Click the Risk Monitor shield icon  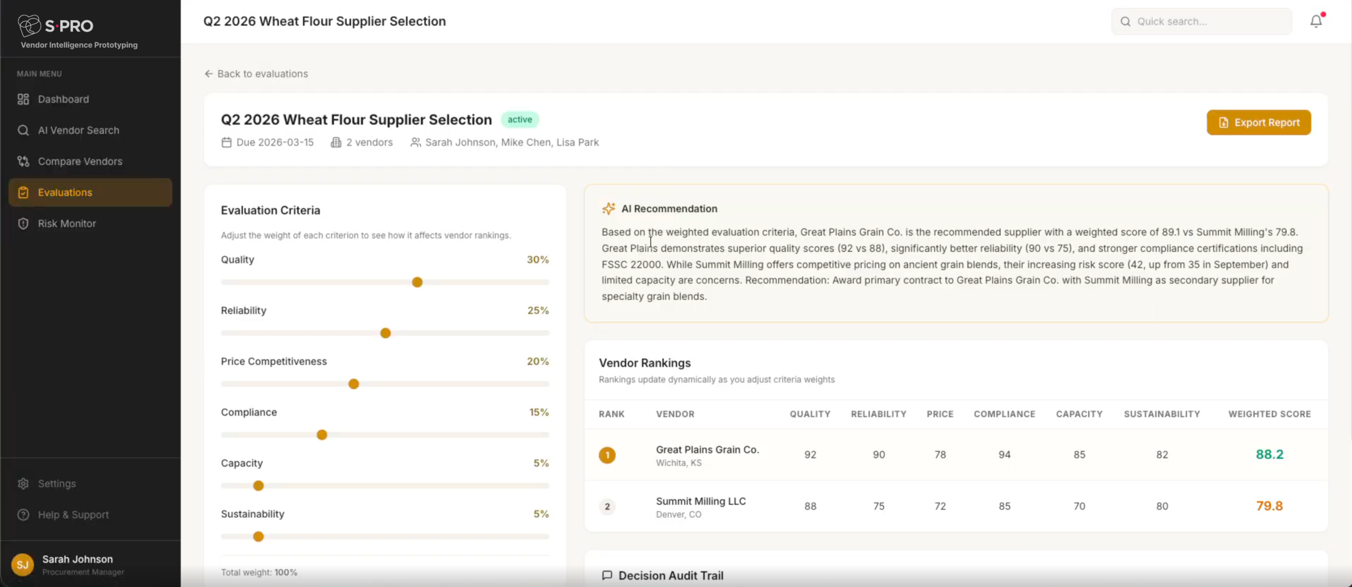click(23, 223)
